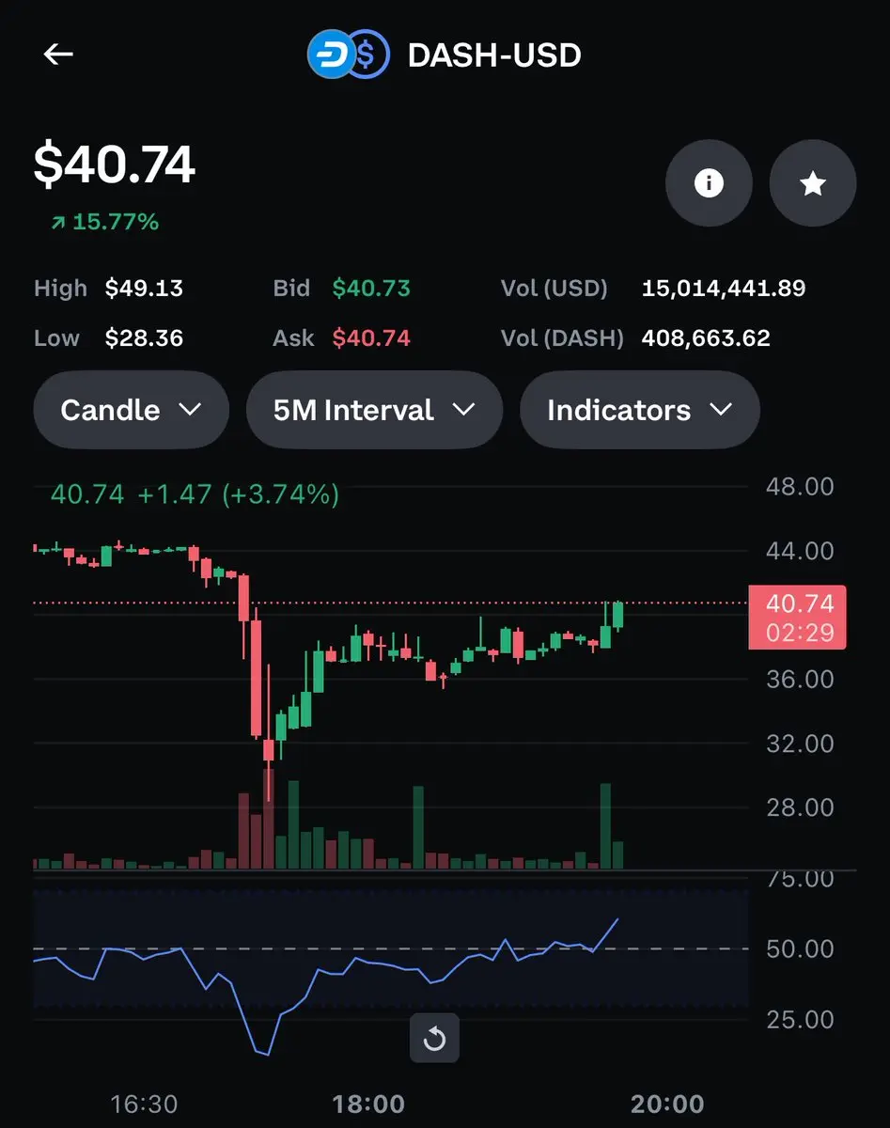Click the Vol (USD) value 15,014,441.89
890x1128 pixels.
point(724,289)
